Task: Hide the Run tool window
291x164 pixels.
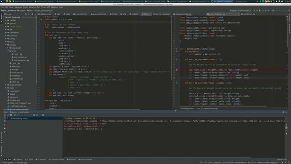Action: (286, 112)
